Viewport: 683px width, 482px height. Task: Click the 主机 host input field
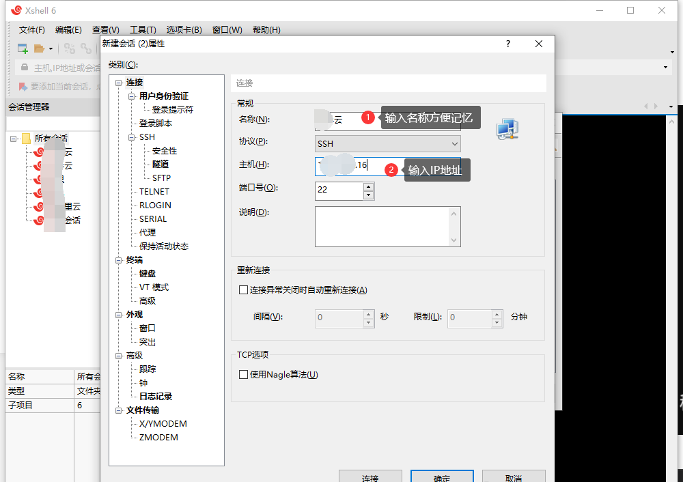pos(388,167)
